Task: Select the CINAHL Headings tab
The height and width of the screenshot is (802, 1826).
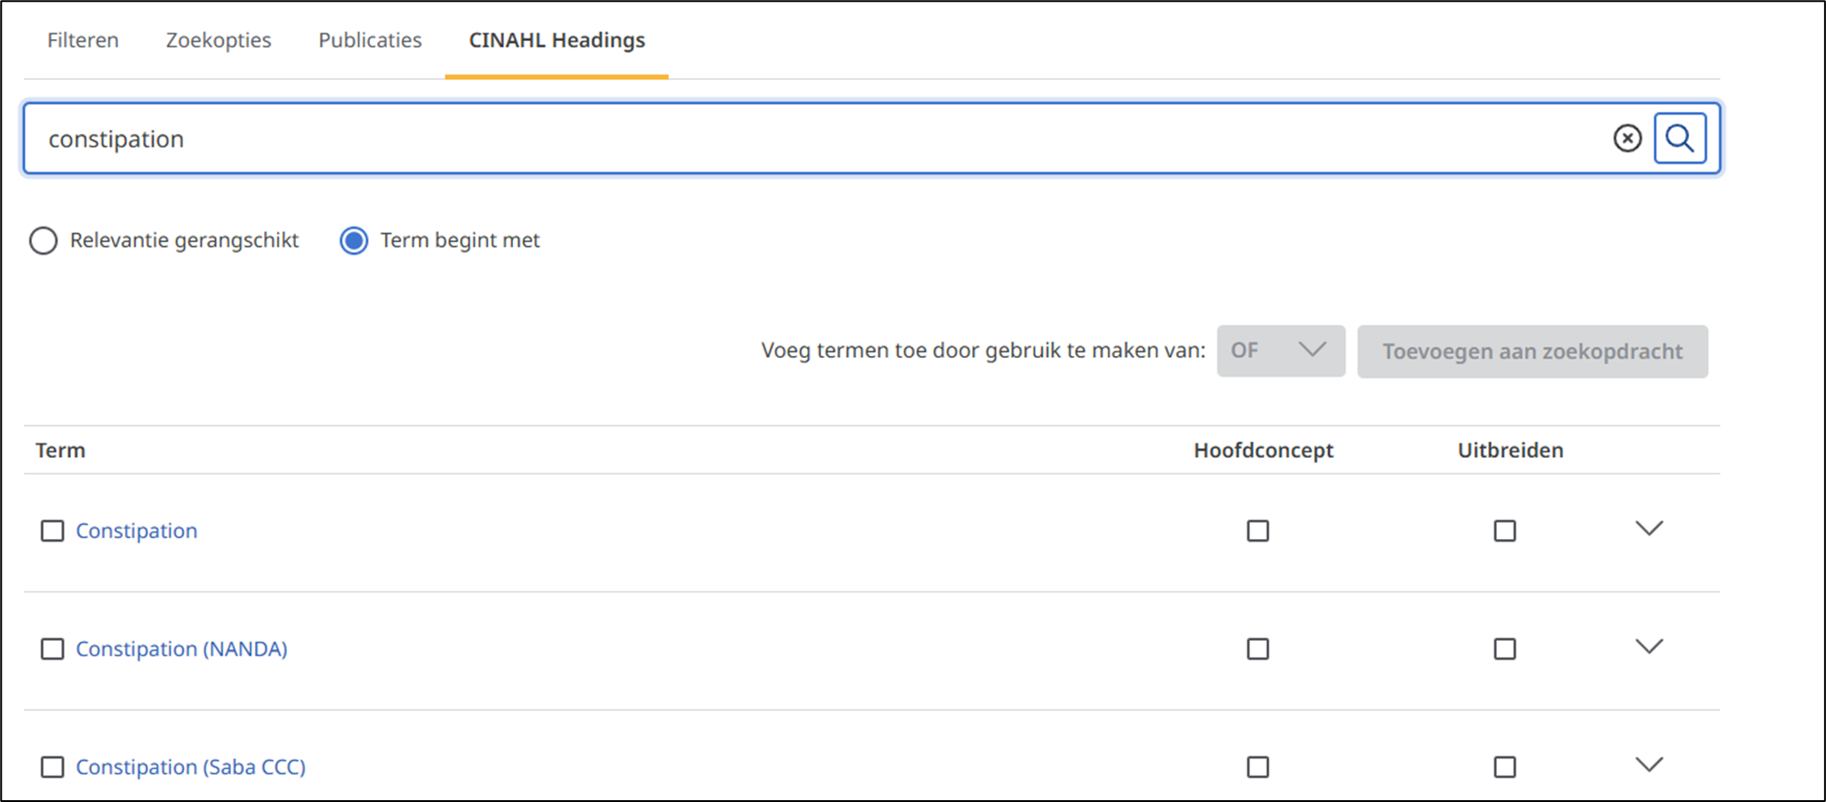Action: coord(557,40)
